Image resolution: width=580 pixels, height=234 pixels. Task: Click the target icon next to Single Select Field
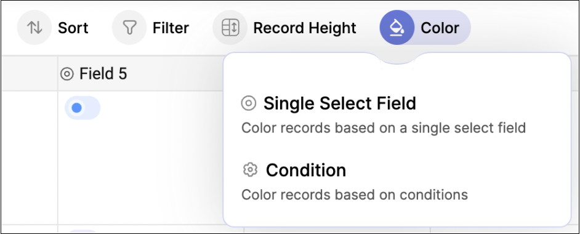pyautogui.click(x=249, y=103)
